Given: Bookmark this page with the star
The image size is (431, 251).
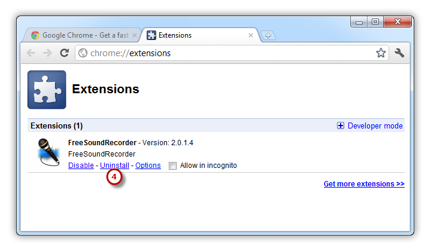Looking at the screenshot, I should [381, 53].
